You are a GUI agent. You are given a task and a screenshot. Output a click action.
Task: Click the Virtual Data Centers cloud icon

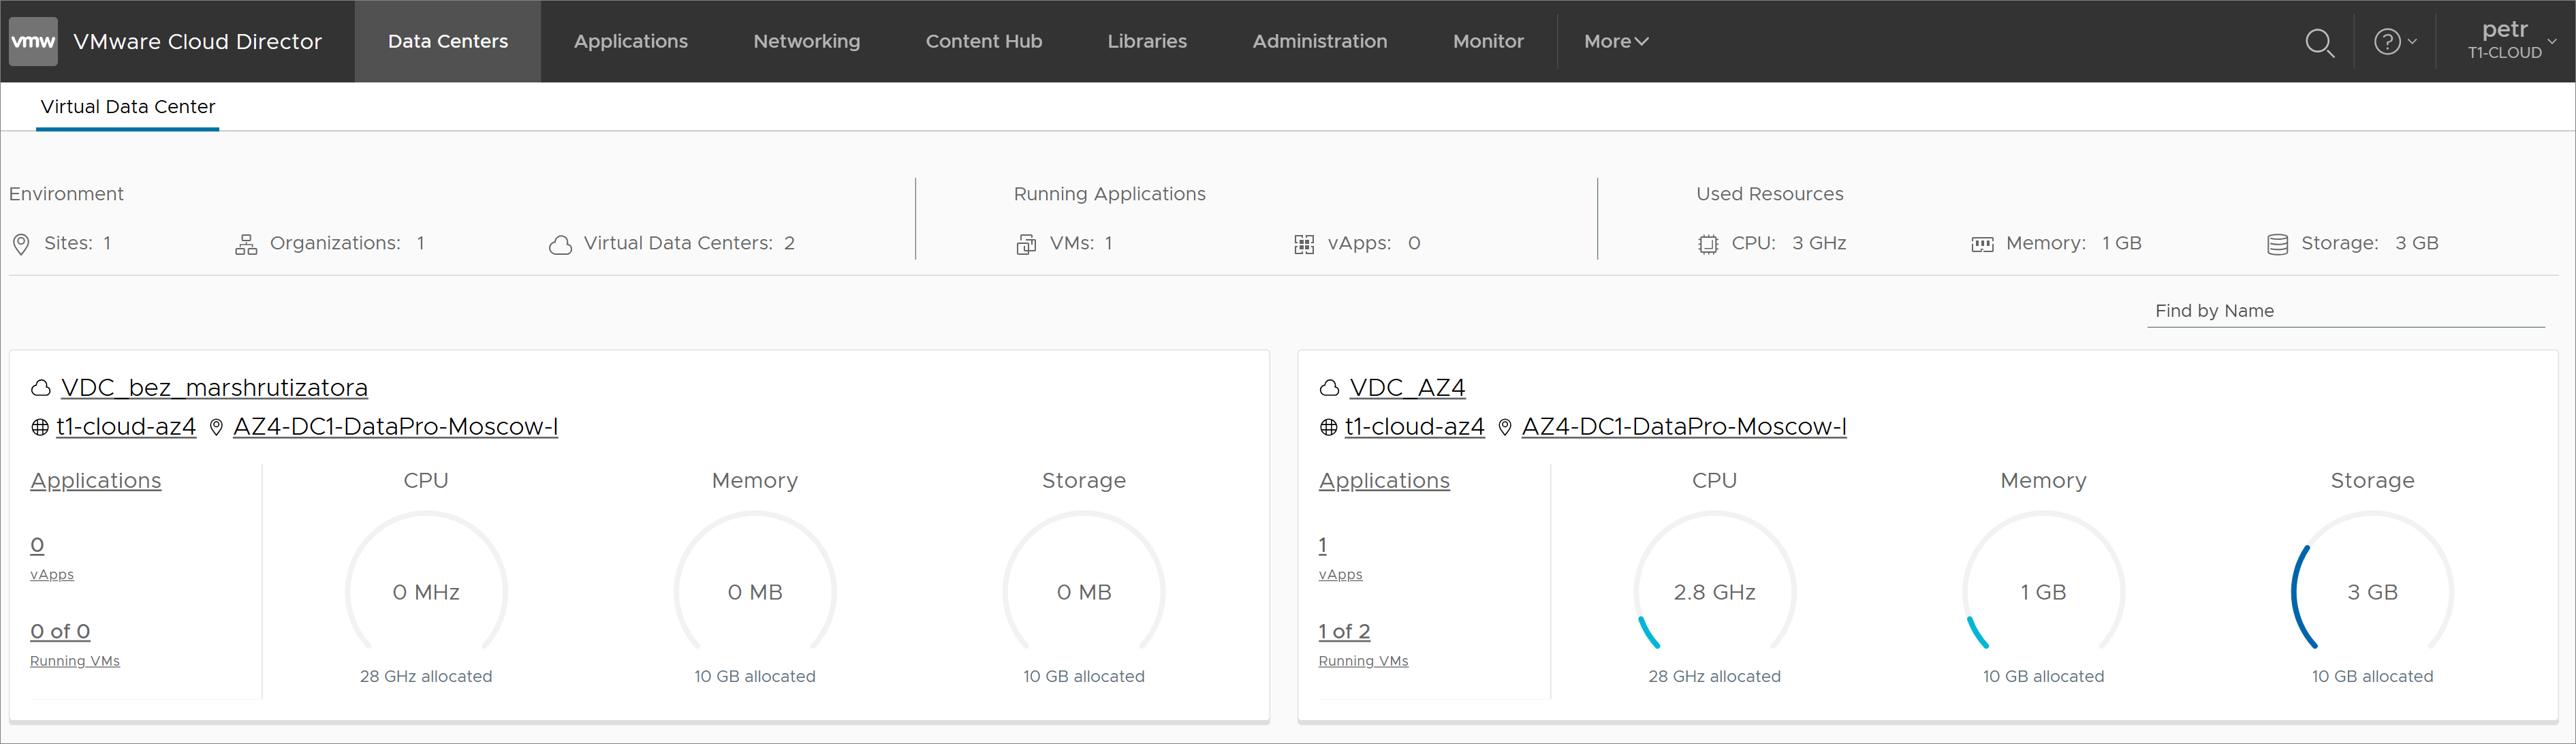[560, 245]
